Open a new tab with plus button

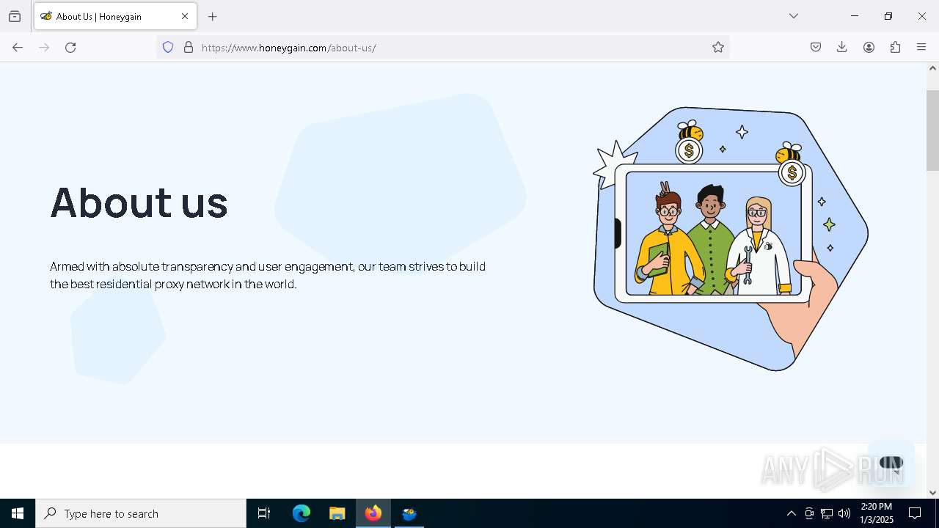coord(213,16)
